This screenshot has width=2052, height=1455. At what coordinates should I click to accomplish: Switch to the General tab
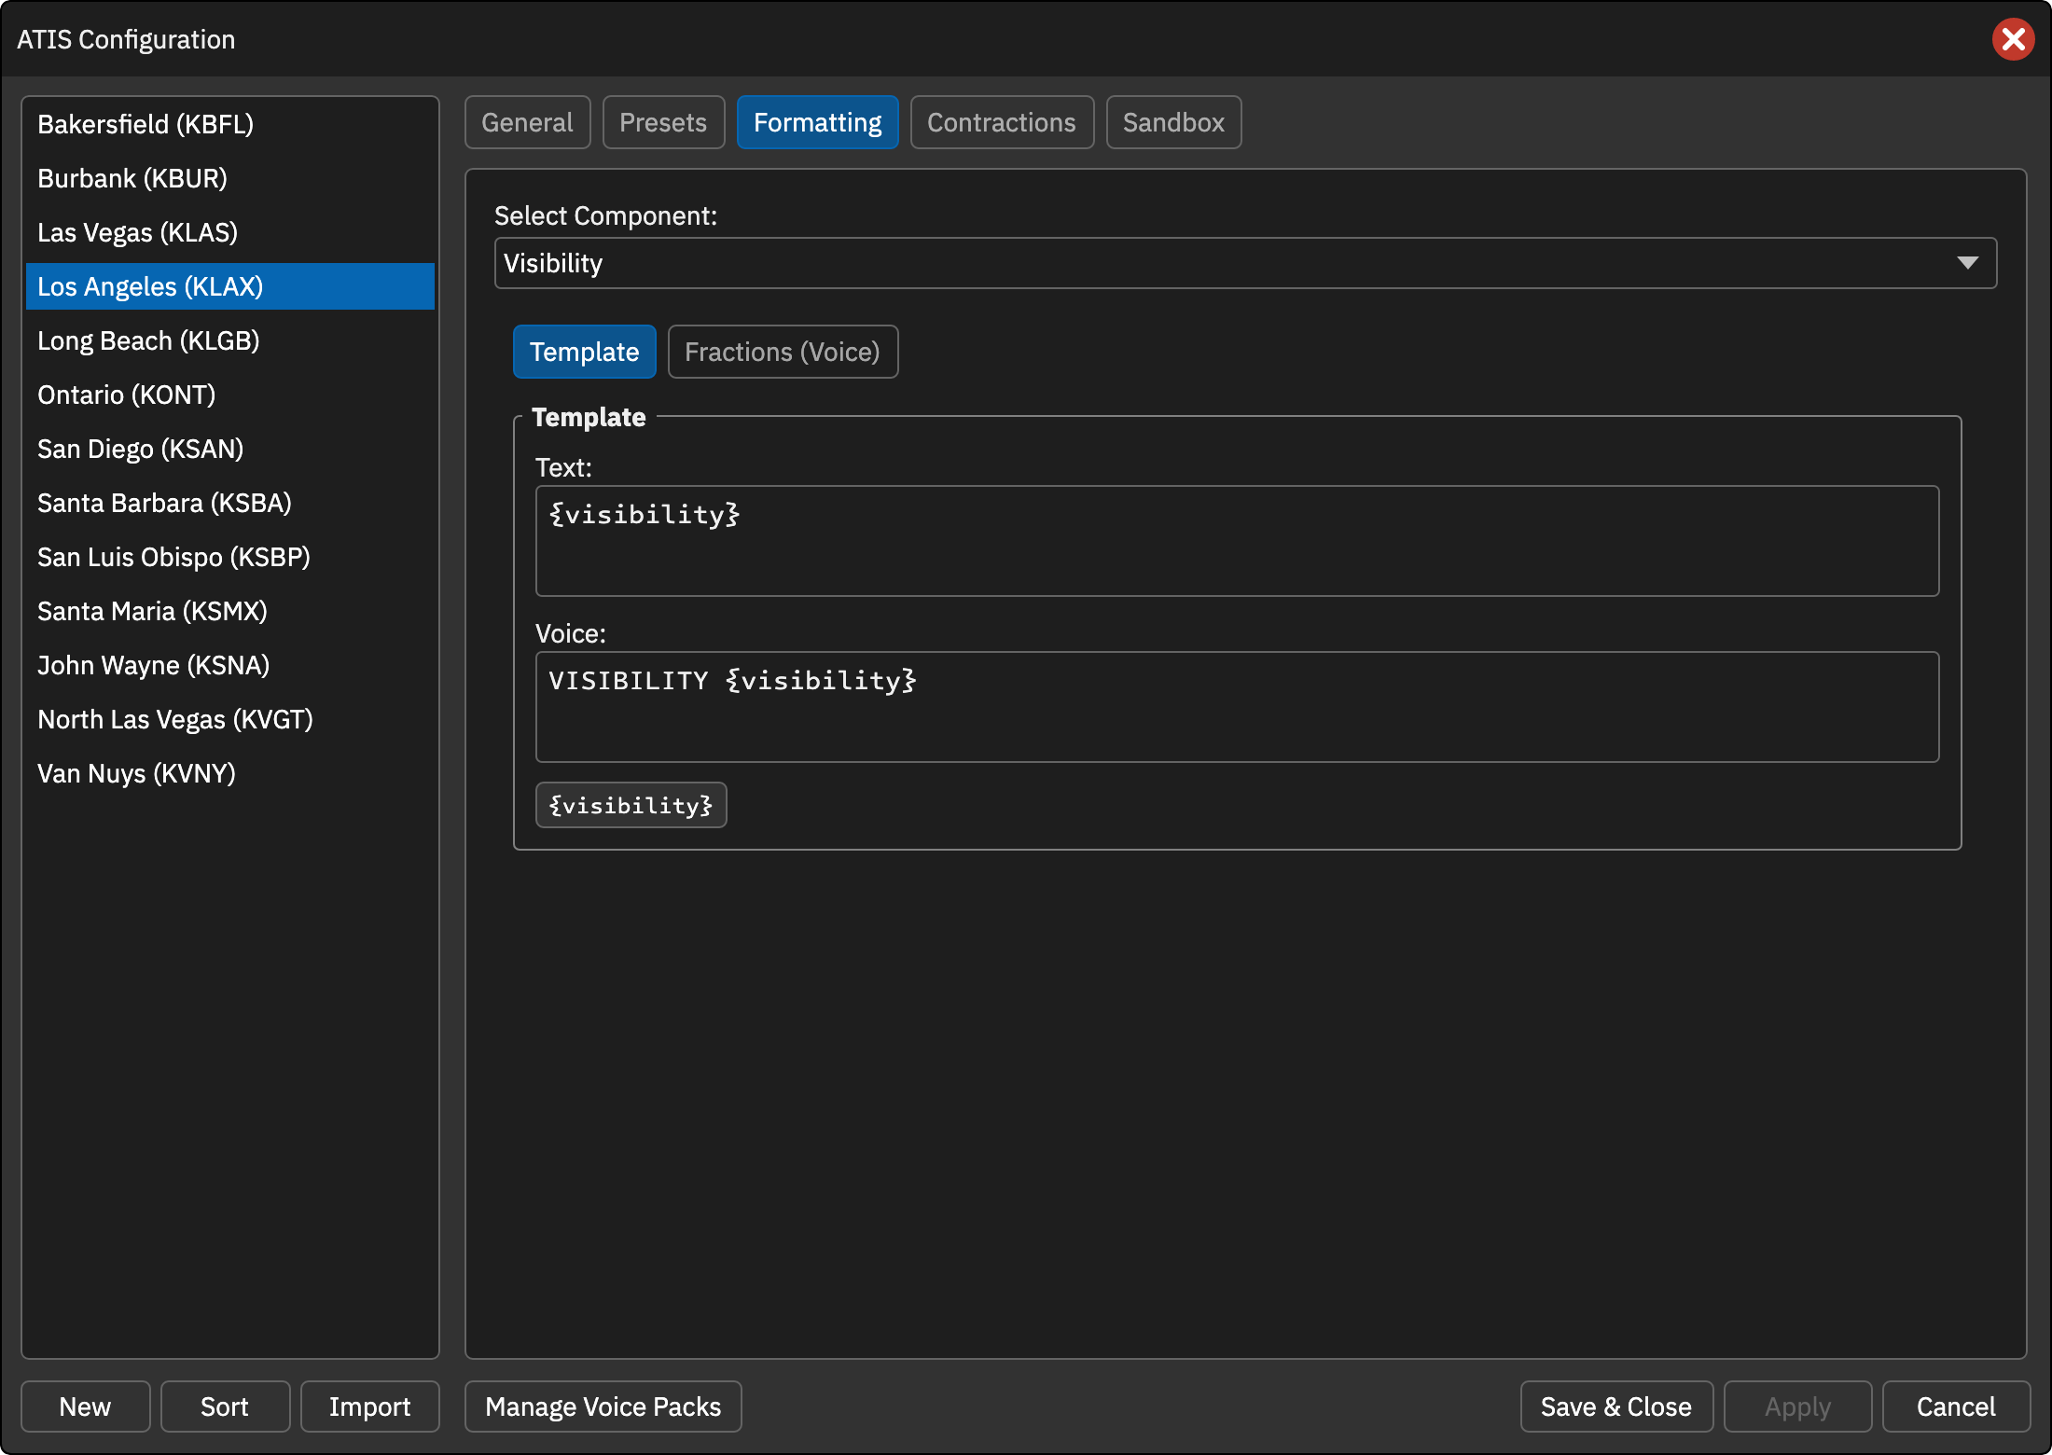[527, 122]
